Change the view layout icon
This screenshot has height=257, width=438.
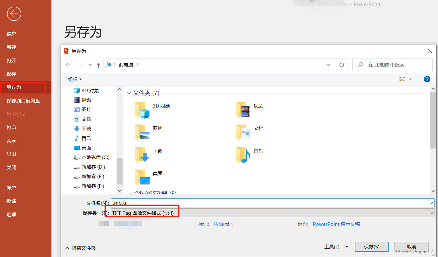pos(402,79)
